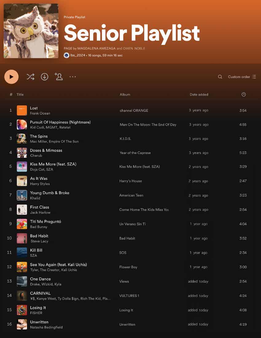Click the search in playlist icon

coord(220,77)
